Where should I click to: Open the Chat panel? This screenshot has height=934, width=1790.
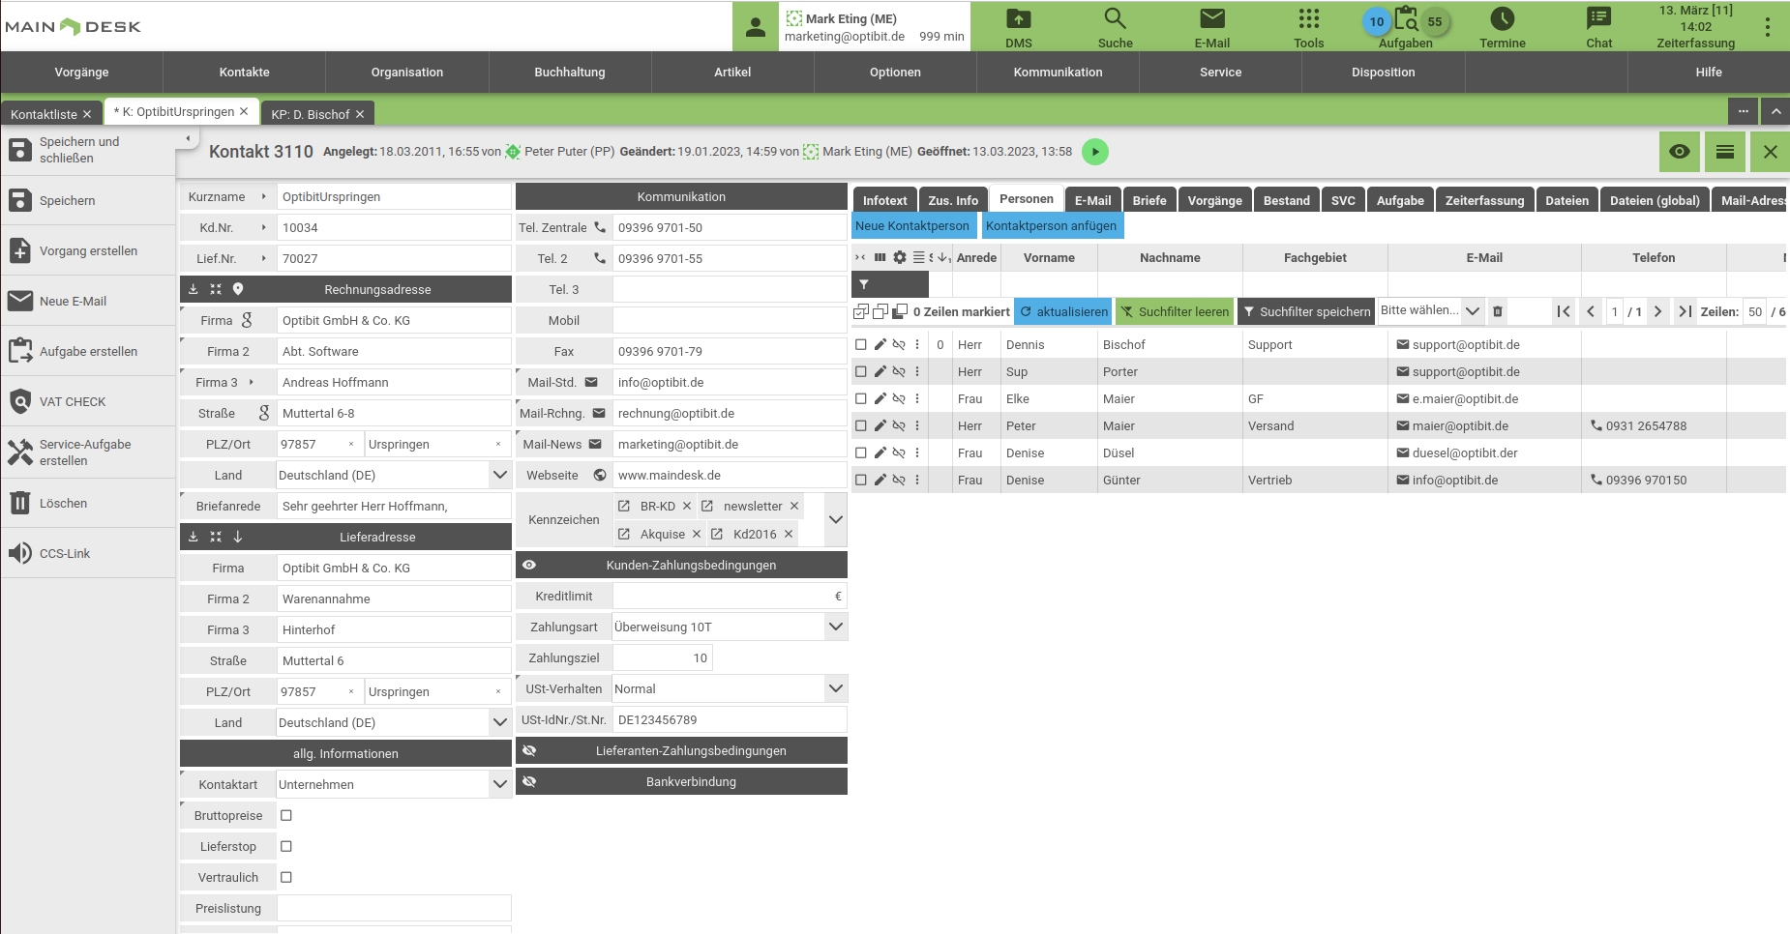click(x=1598, y=27)
